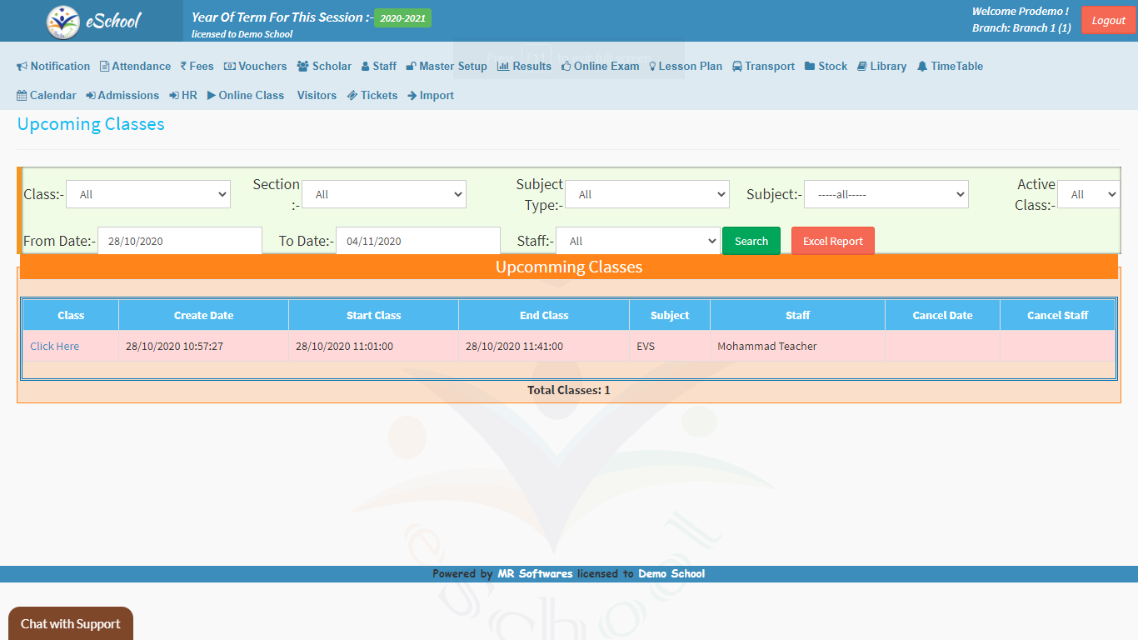The height and width of the screenshot is (640, 1138).
Task: Click the Library book icon
Action: [x=862, y=67]
